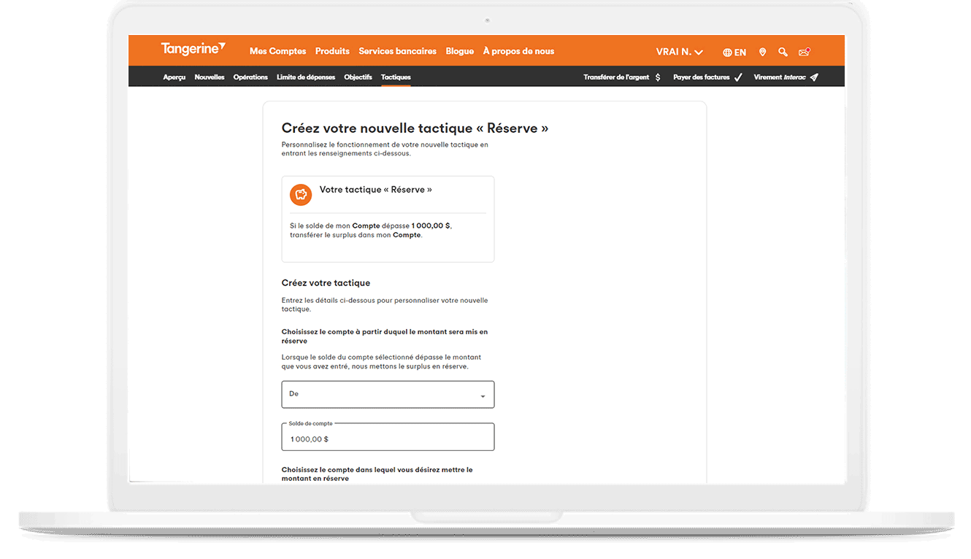This screenshot has height=559, width=971.
Task: Select the Tactiques tab
Action: [396, 77]
